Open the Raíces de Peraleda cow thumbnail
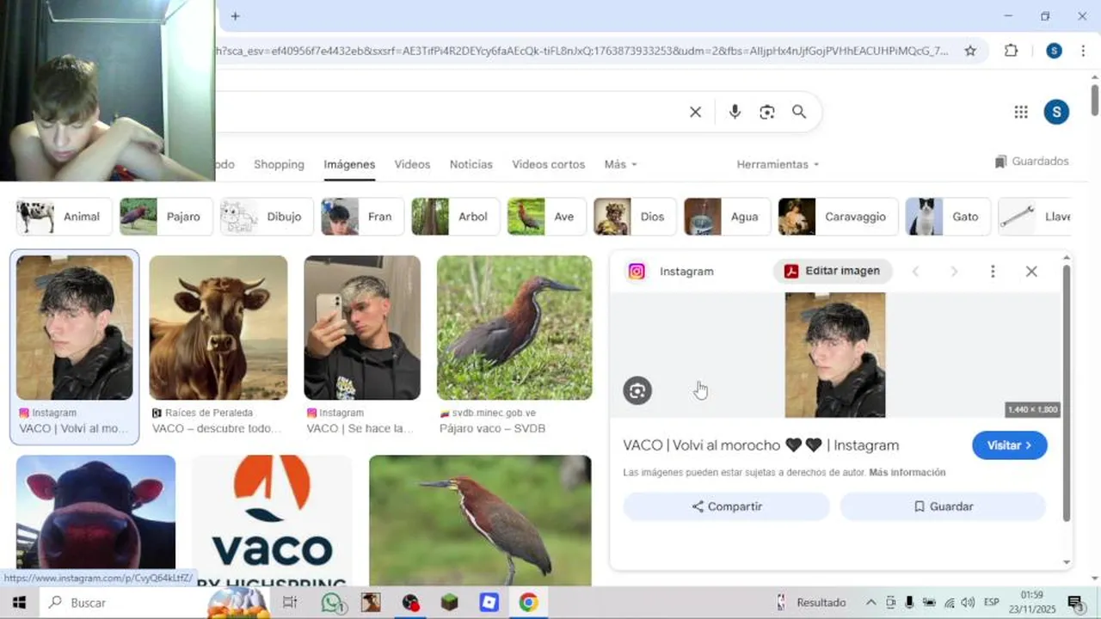 (218, 328)
